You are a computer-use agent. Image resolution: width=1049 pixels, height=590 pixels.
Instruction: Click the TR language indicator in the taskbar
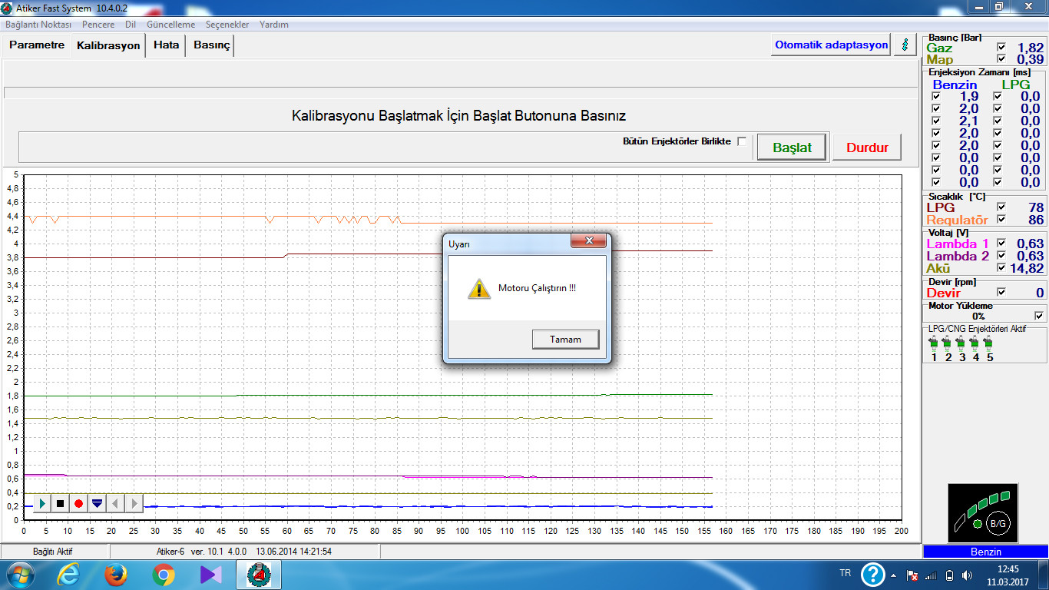tap(845, 573)
